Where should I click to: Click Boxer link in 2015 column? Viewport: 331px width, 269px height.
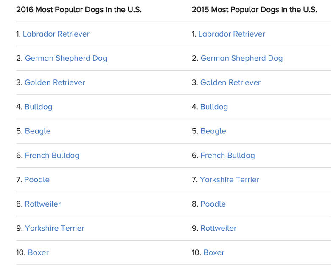pos(214,252)
